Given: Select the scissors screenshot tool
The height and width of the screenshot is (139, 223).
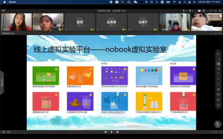Looking at the screenshot, I should pyautogui.click(x=218, y=78).
